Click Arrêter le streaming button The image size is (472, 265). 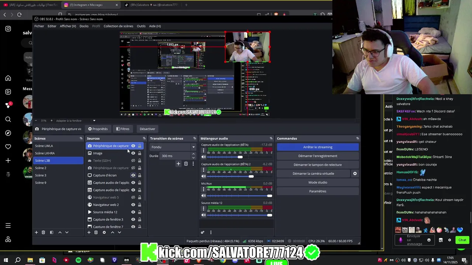tap(318, 147)
